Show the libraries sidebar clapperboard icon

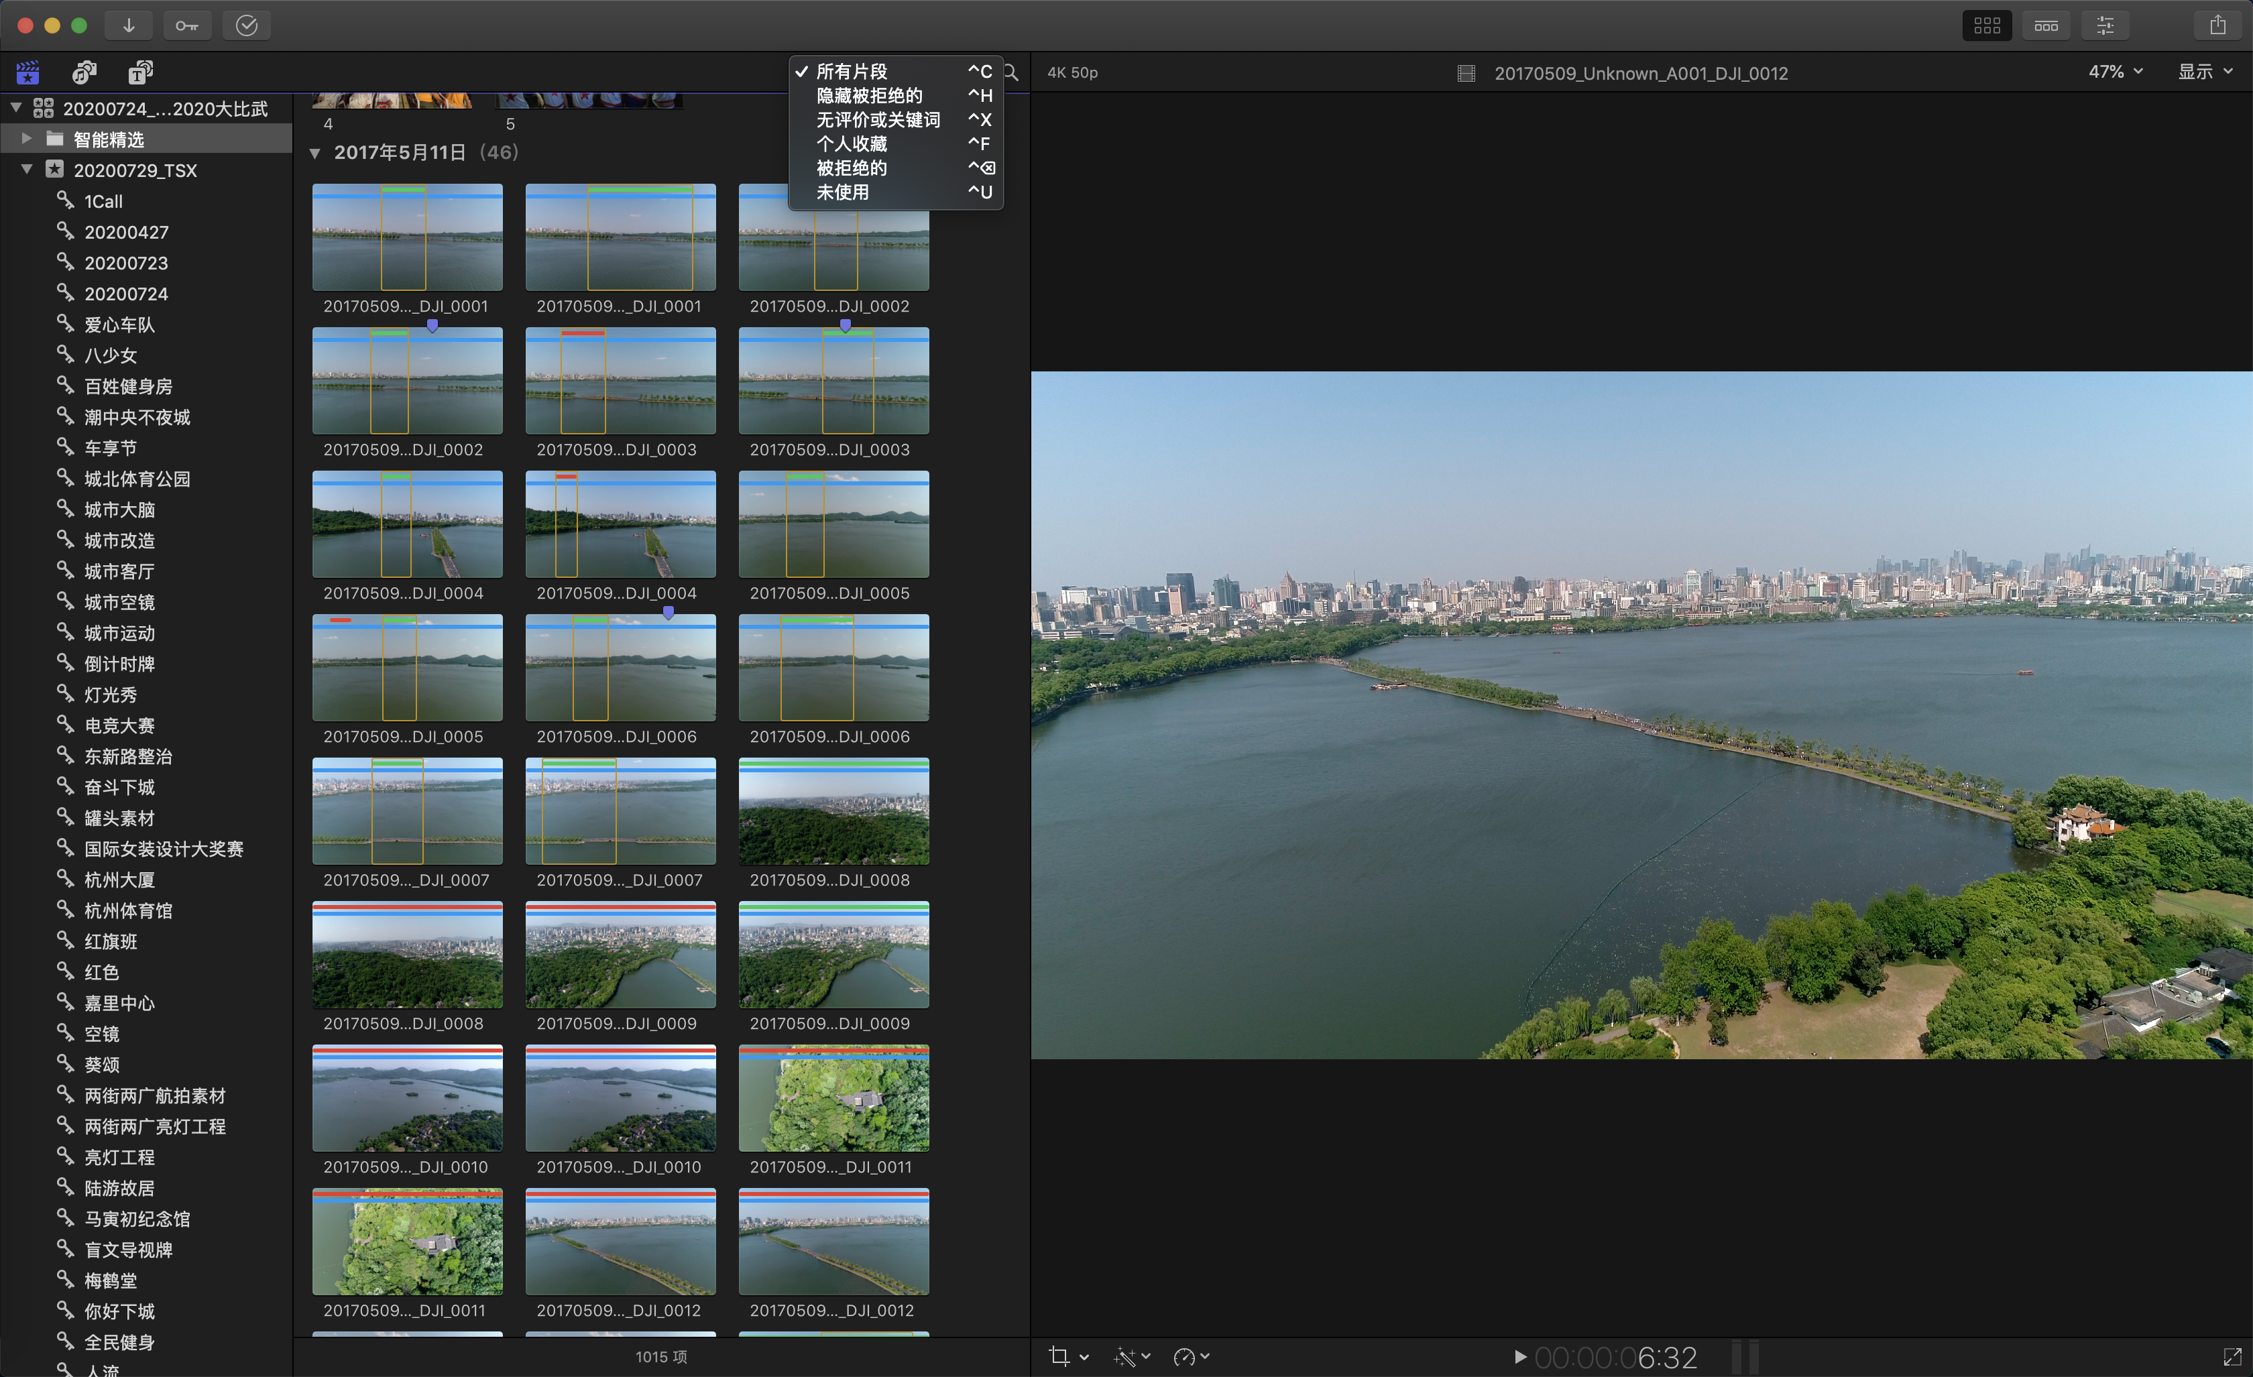coord(28,72)
